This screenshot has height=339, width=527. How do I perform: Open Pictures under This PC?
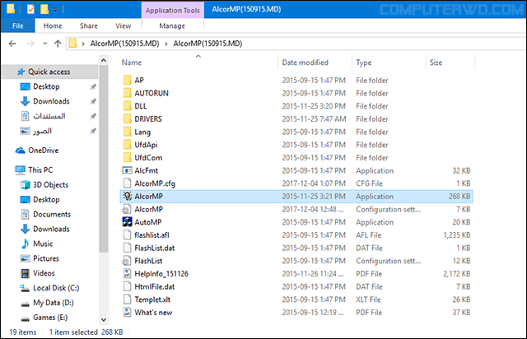tap(46, 258)
